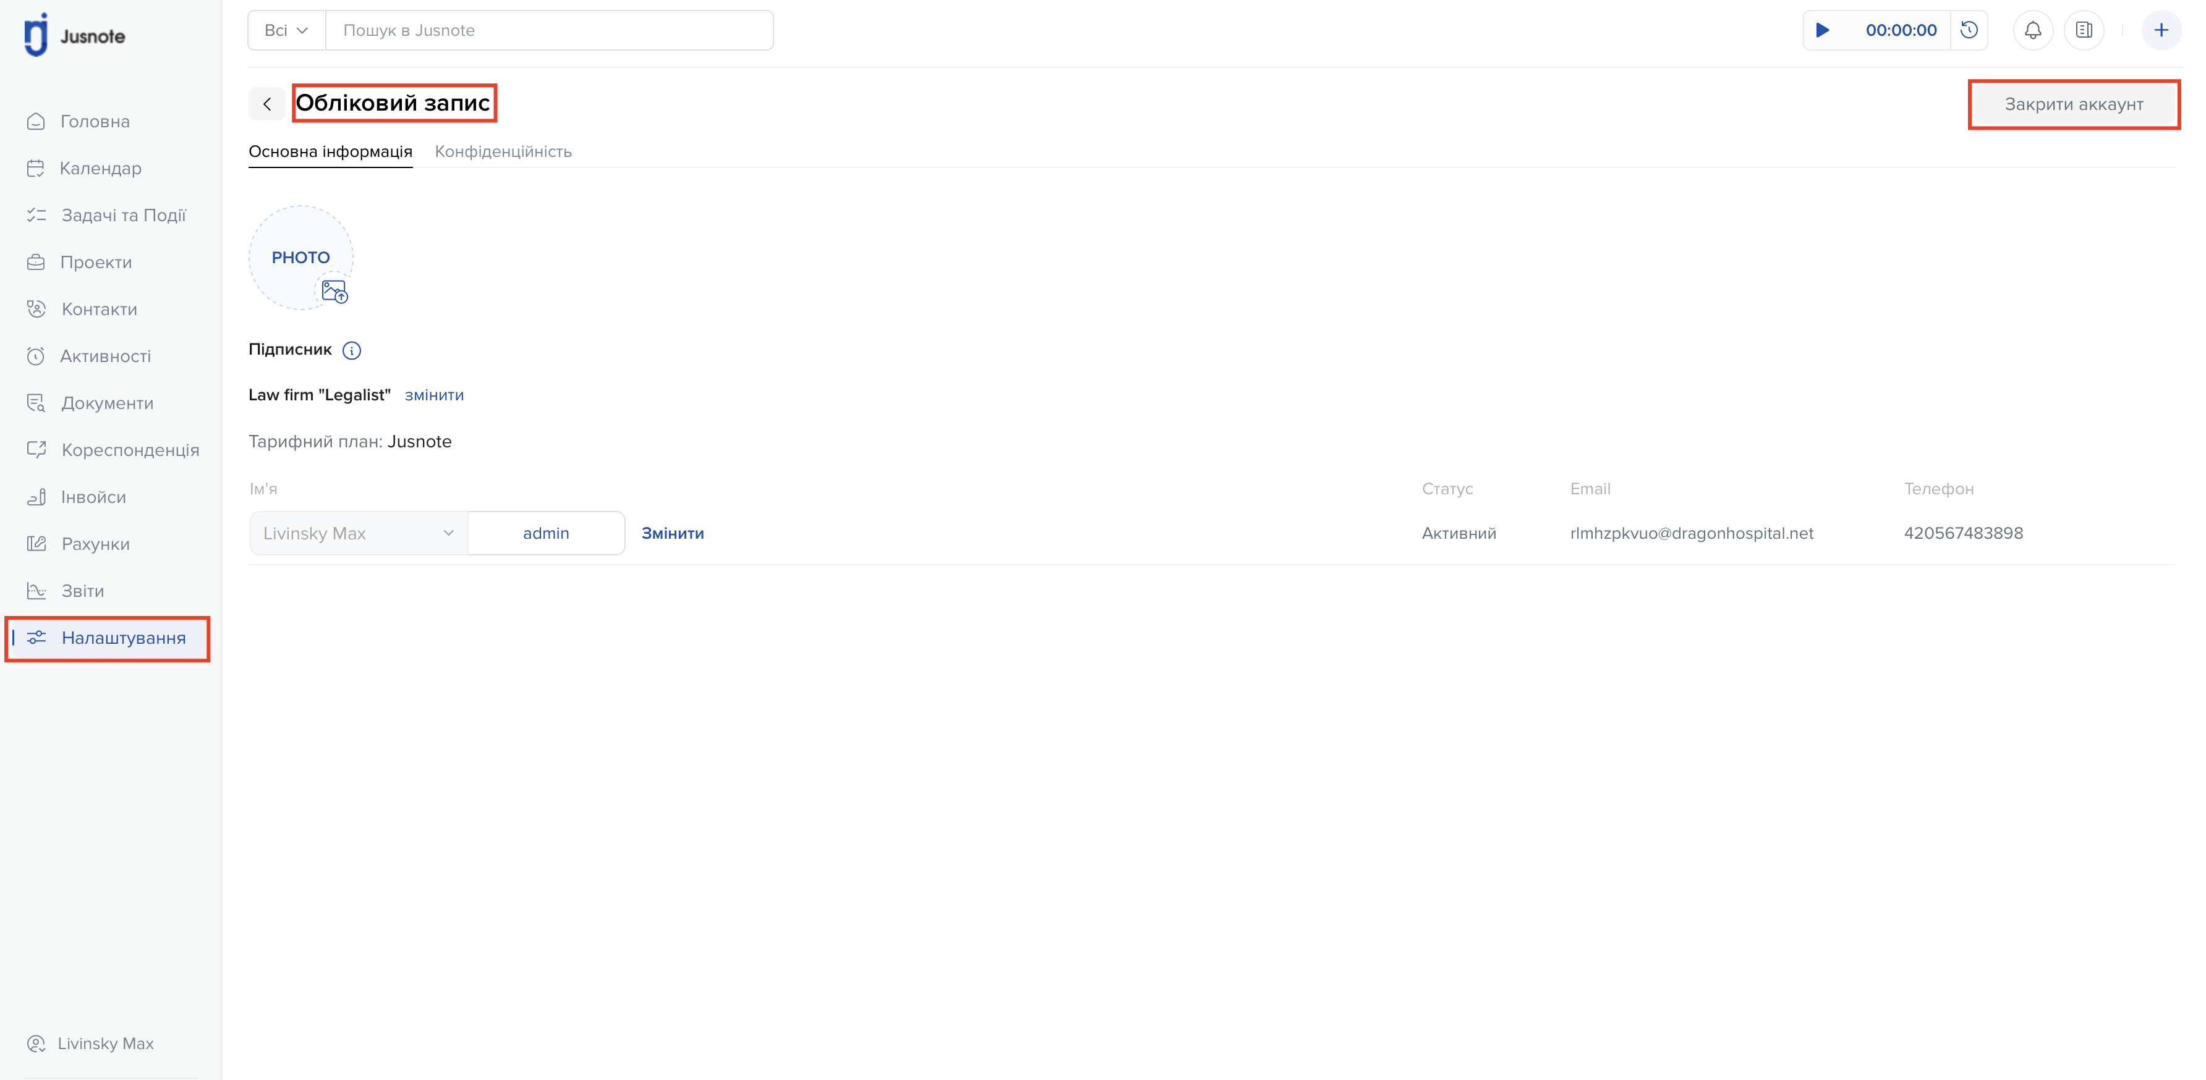Open the timer history icon

coord(1970,30)
